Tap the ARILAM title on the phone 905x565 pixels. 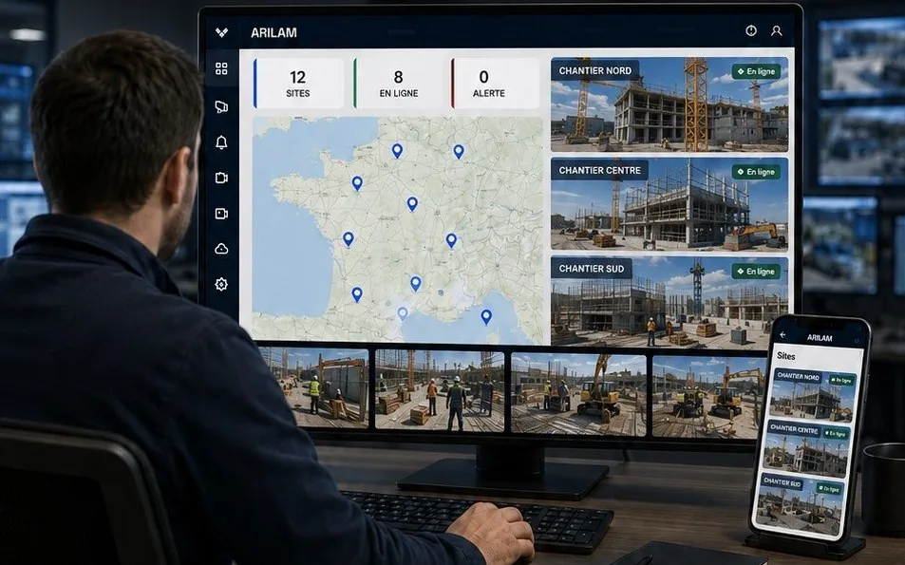[x=820, y=338]
